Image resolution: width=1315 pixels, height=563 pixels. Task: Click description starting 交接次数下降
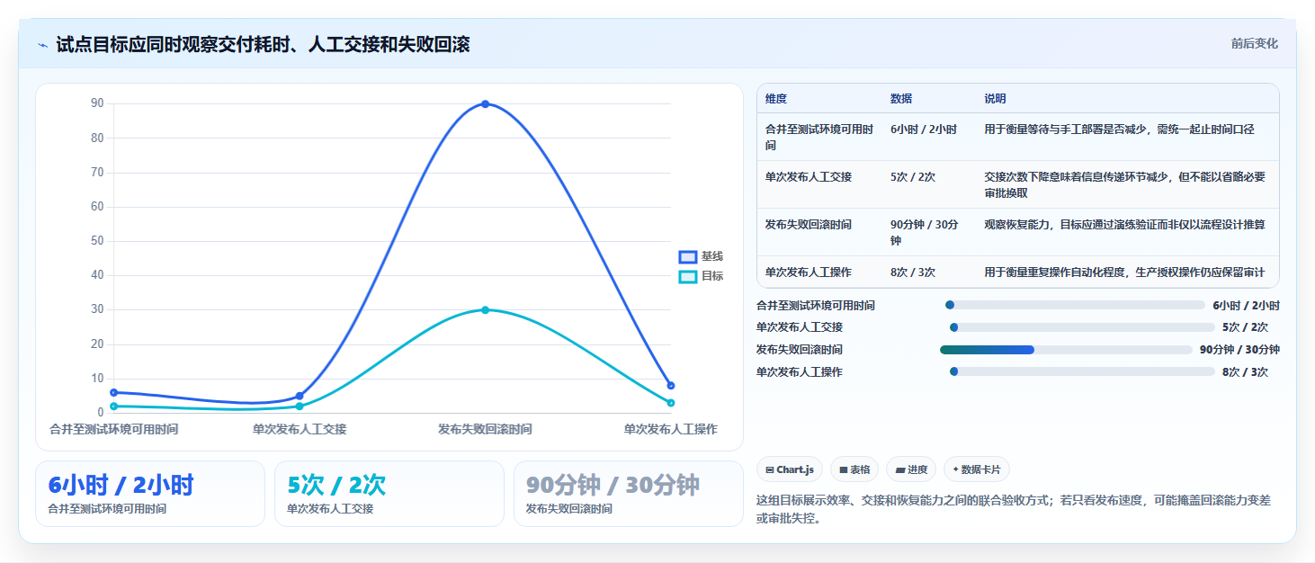point(1125,185)
